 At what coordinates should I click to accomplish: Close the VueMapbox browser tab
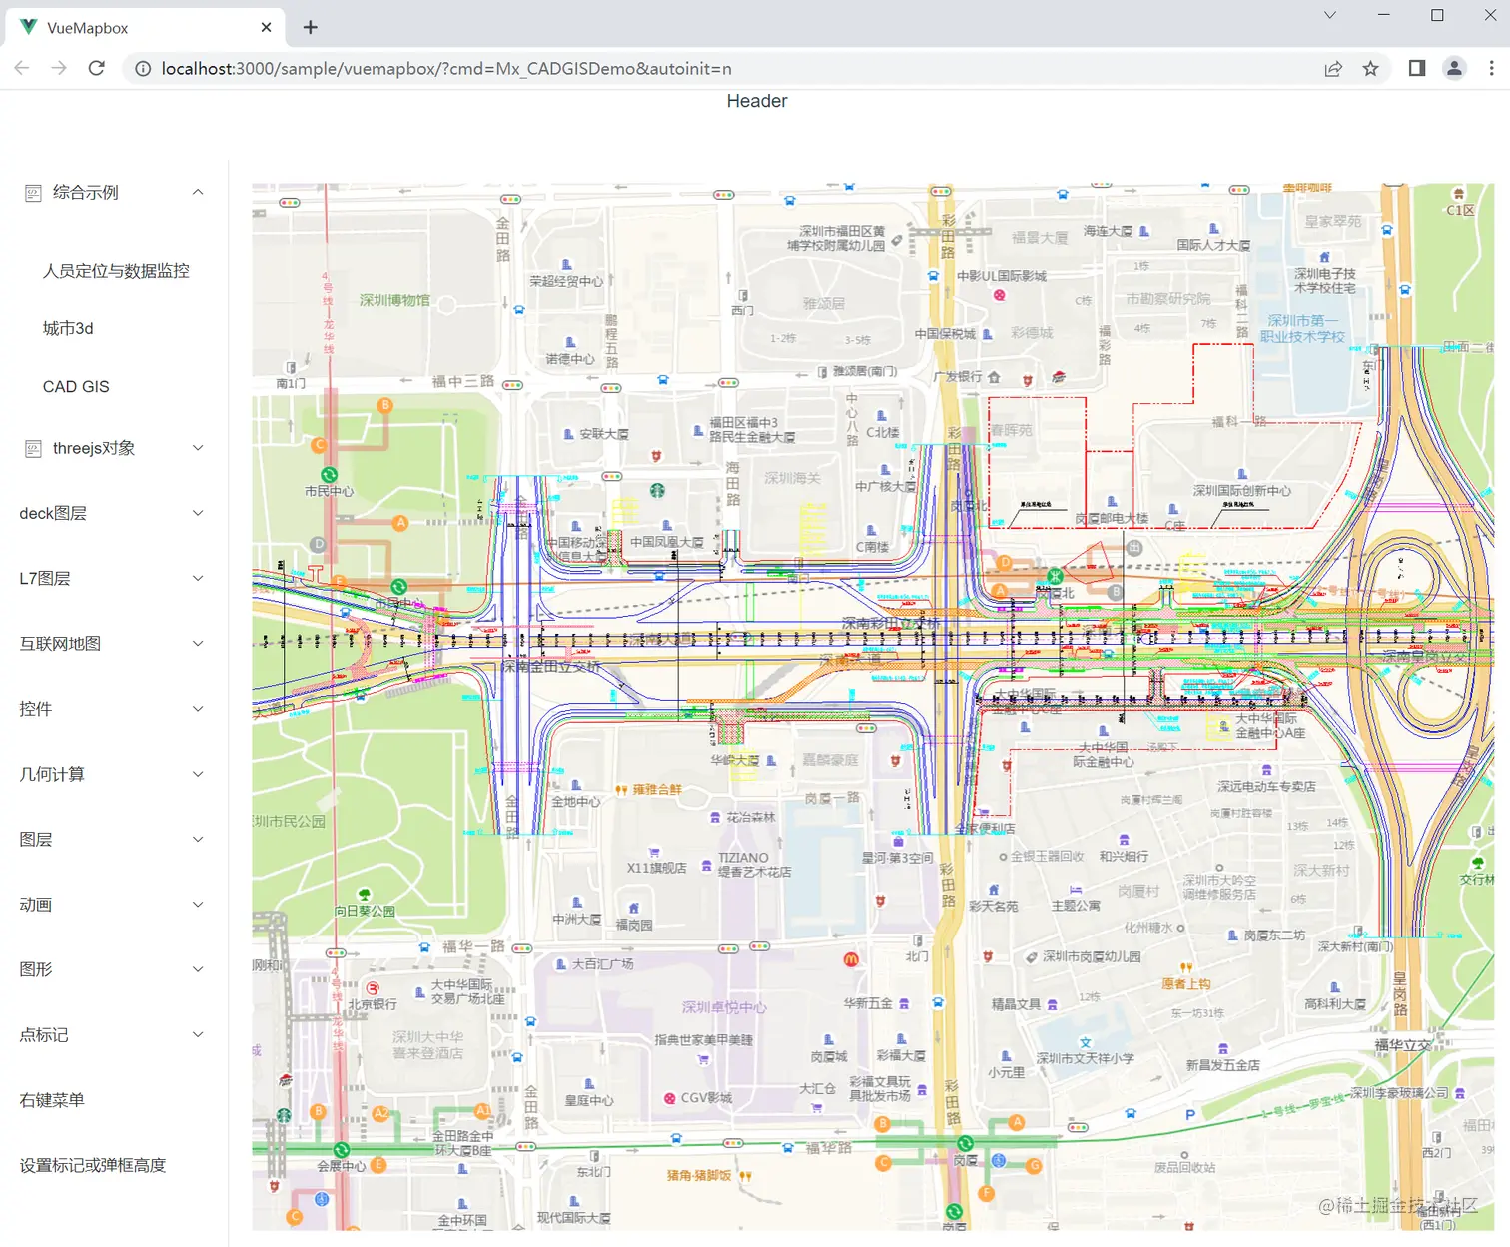pos(266,27)
